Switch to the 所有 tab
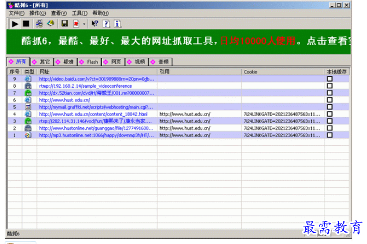Image resolution: width=367 pixels, height=244 pixels. [18, 62]
